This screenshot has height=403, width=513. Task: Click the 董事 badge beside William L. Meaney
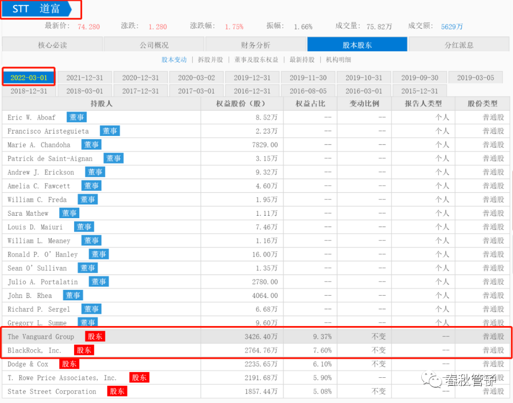91,240
